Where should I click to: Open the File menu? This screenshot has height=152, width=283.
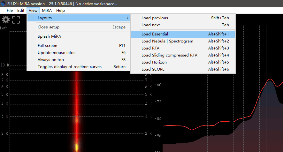10,11
